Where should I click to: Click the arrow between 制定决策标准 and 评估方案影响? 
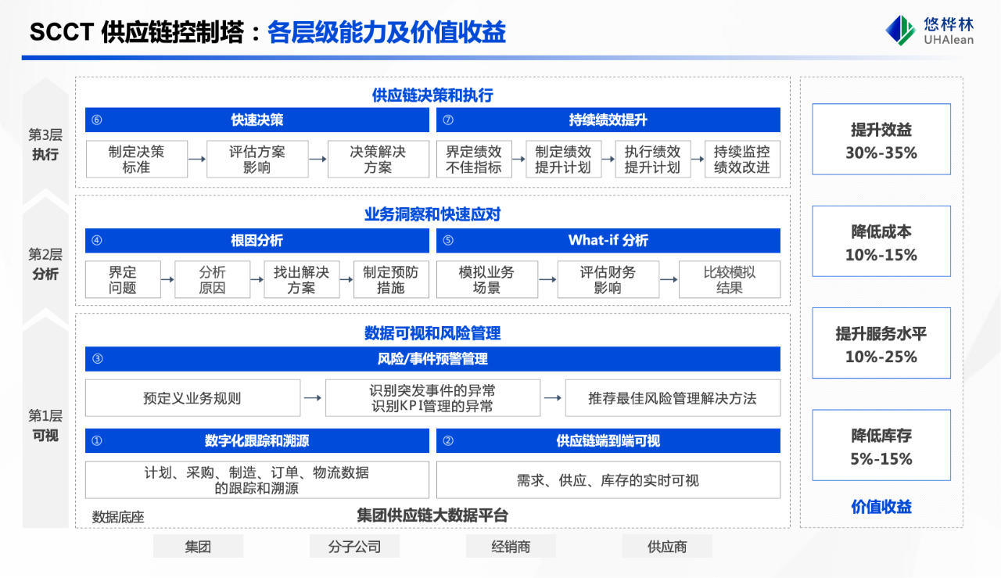tap(197, 160)
